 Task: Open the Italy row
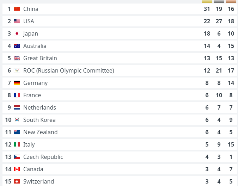(x=120, y=144)
